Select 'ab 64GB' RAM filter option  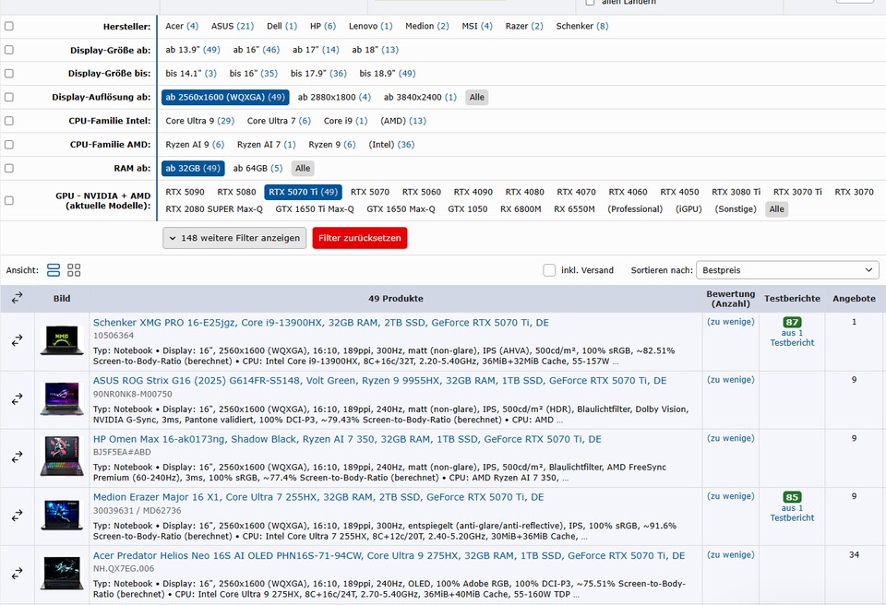tap(257, 169)
